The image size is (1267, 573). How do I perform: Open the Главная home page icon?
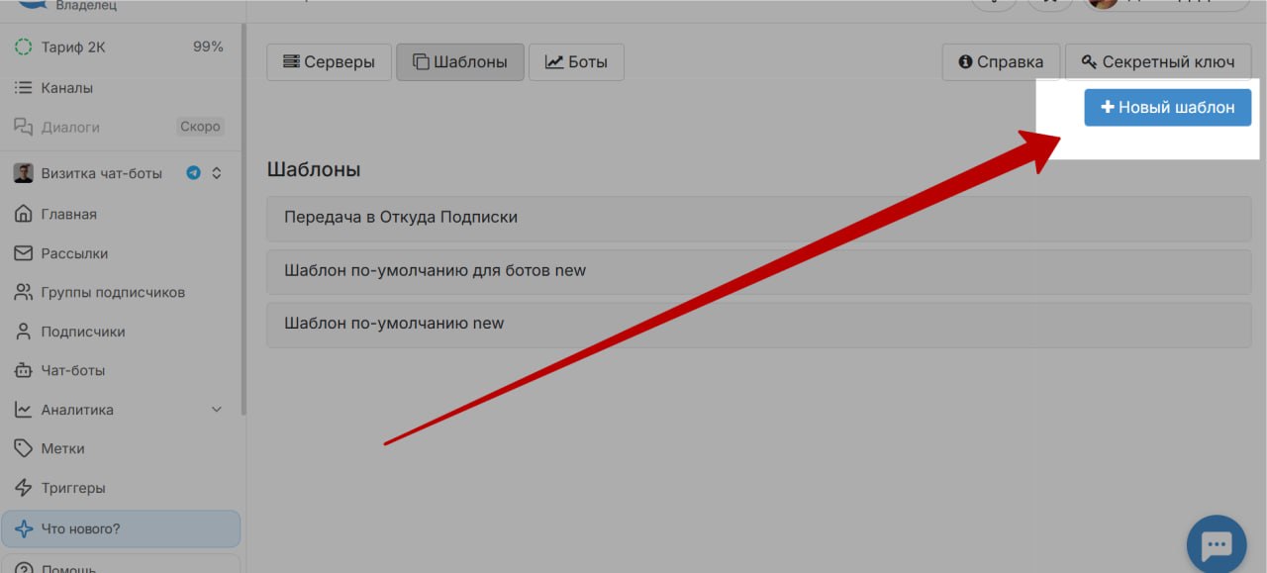[24, 214]
